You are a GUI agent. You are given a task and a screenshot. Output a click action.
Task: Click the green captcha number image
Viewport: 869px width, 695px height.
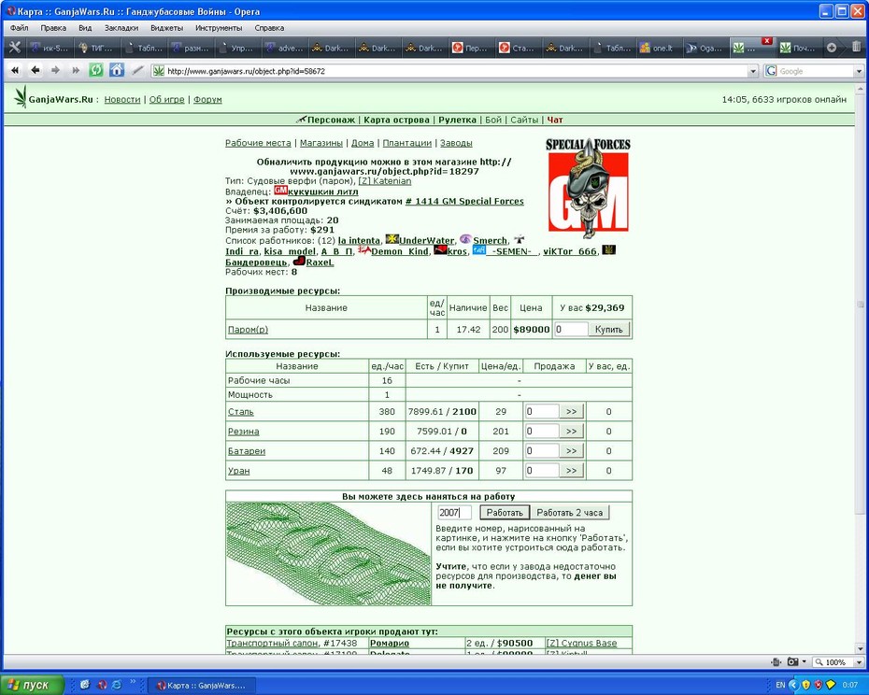coord(328,554)
